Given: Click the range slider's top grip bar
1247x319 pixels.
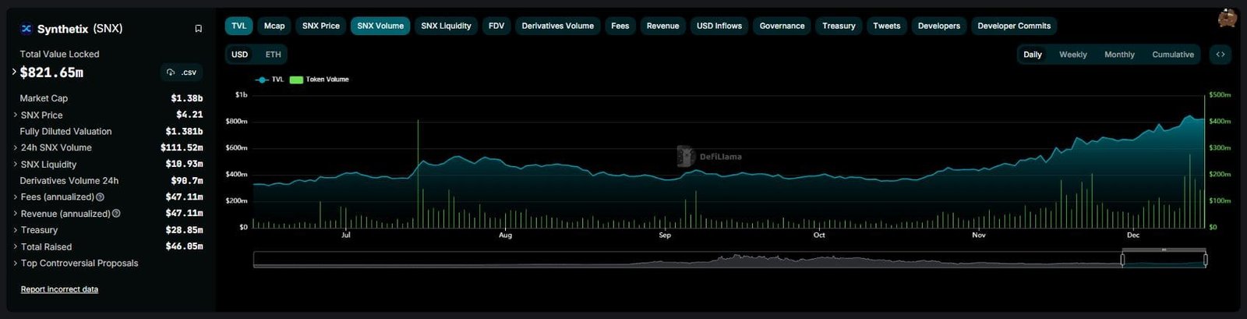Looking at the screenshot, I should click(x=1164, y=250).
